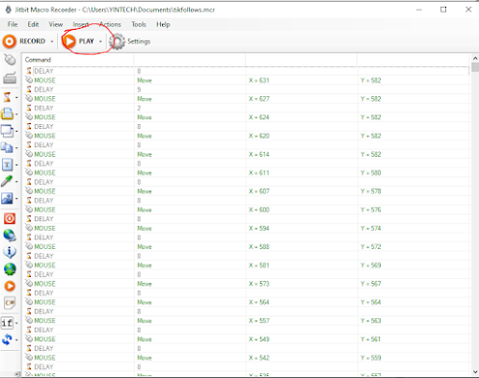Open the RECORD dropdown arrow
This screenshot has width=479, height=378.
pos(52,41)
